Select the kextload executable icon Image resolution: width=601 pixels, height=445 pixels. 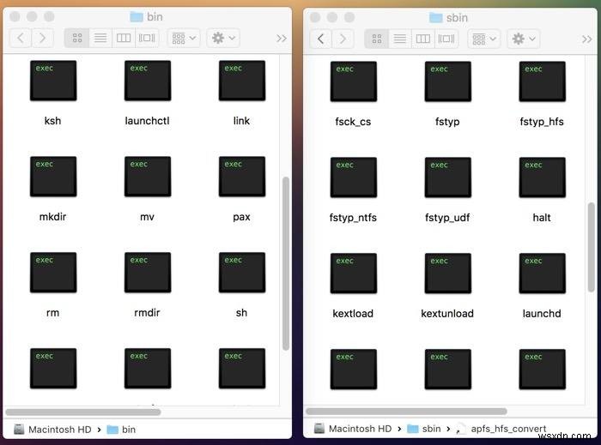(x=354, y=274)
